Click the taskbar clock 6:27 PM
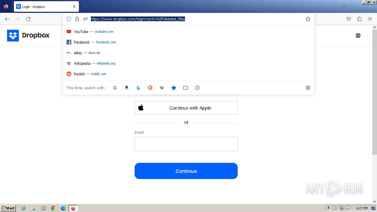This screenshot has width=377, height=212. pyautogui.click(x=362, y=208)
